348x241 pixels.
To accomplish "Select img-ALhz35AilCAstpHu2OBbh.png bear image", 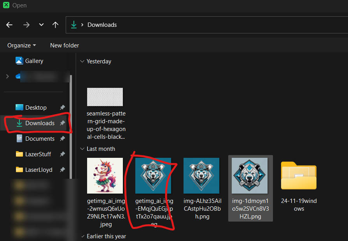I will [x=202, y=188].
